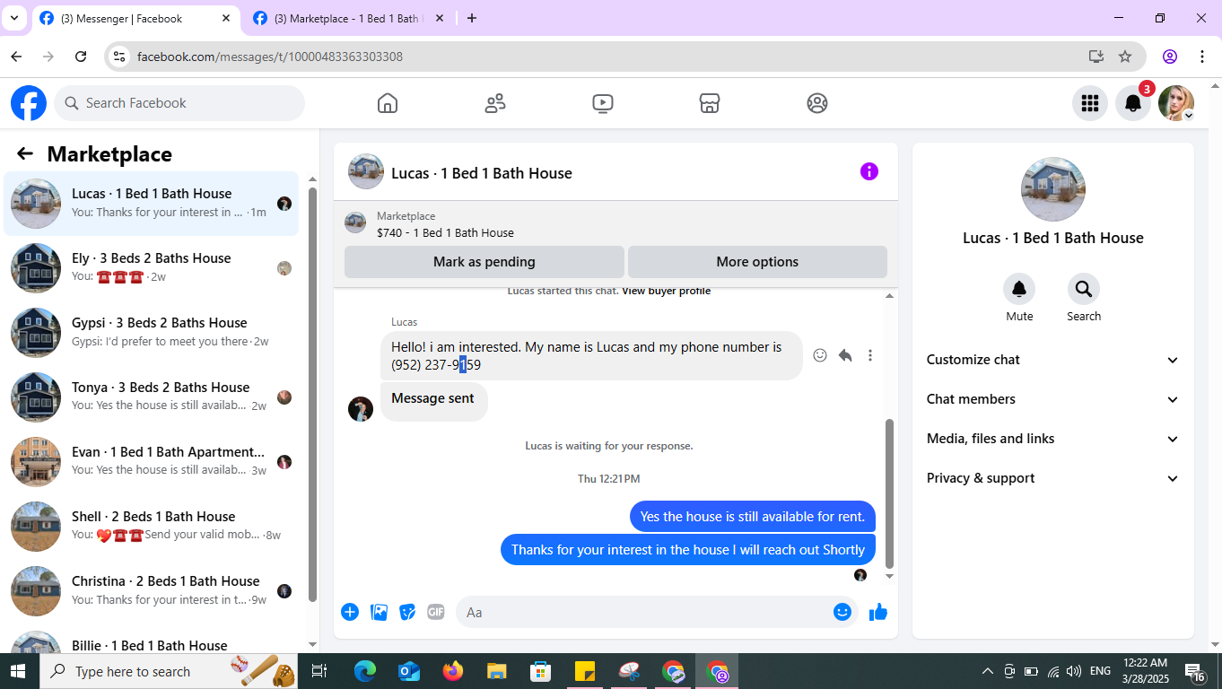Open the Facebook menu grid icon

coord(1090,103)
